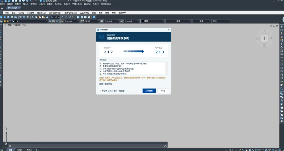284x151 pixels.
Task: Open the color 随层 dropdown
Action: 163,21
